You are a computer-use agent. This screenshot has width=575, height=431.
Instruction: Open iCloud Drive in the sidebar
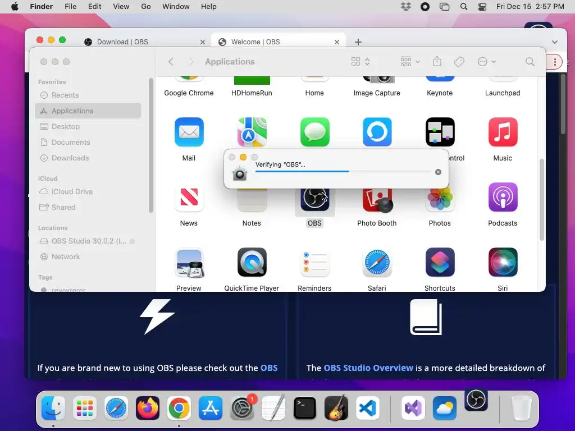click(x=88, y=192)
